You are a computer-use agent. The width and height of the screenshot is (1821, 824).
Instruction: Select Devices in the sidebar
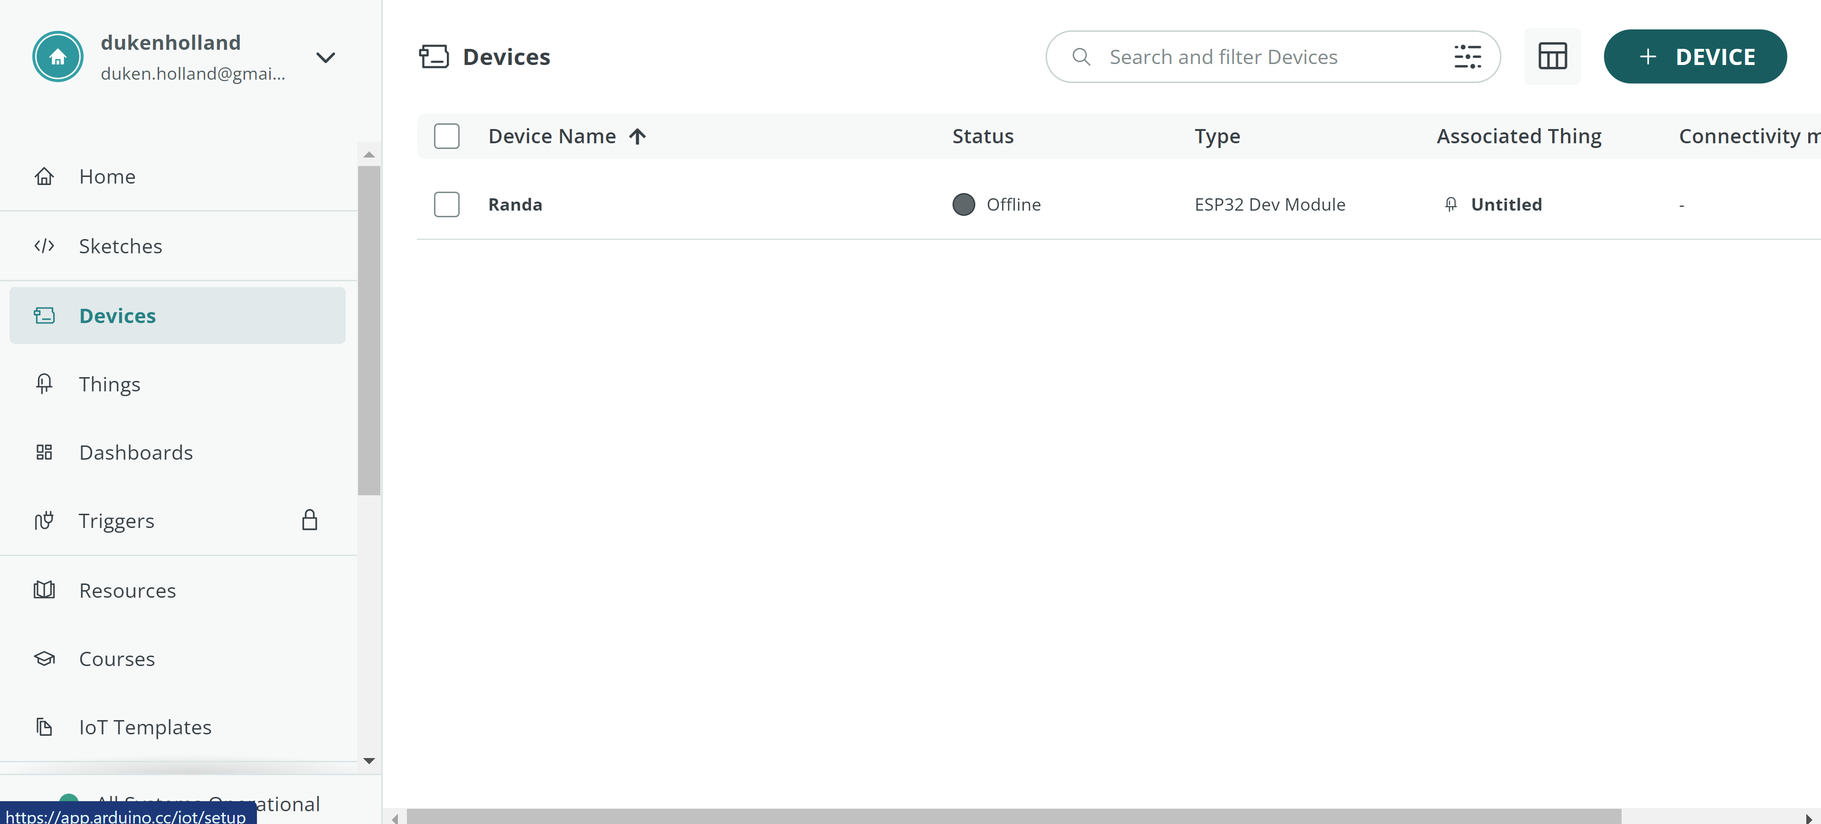click(178, 315)
